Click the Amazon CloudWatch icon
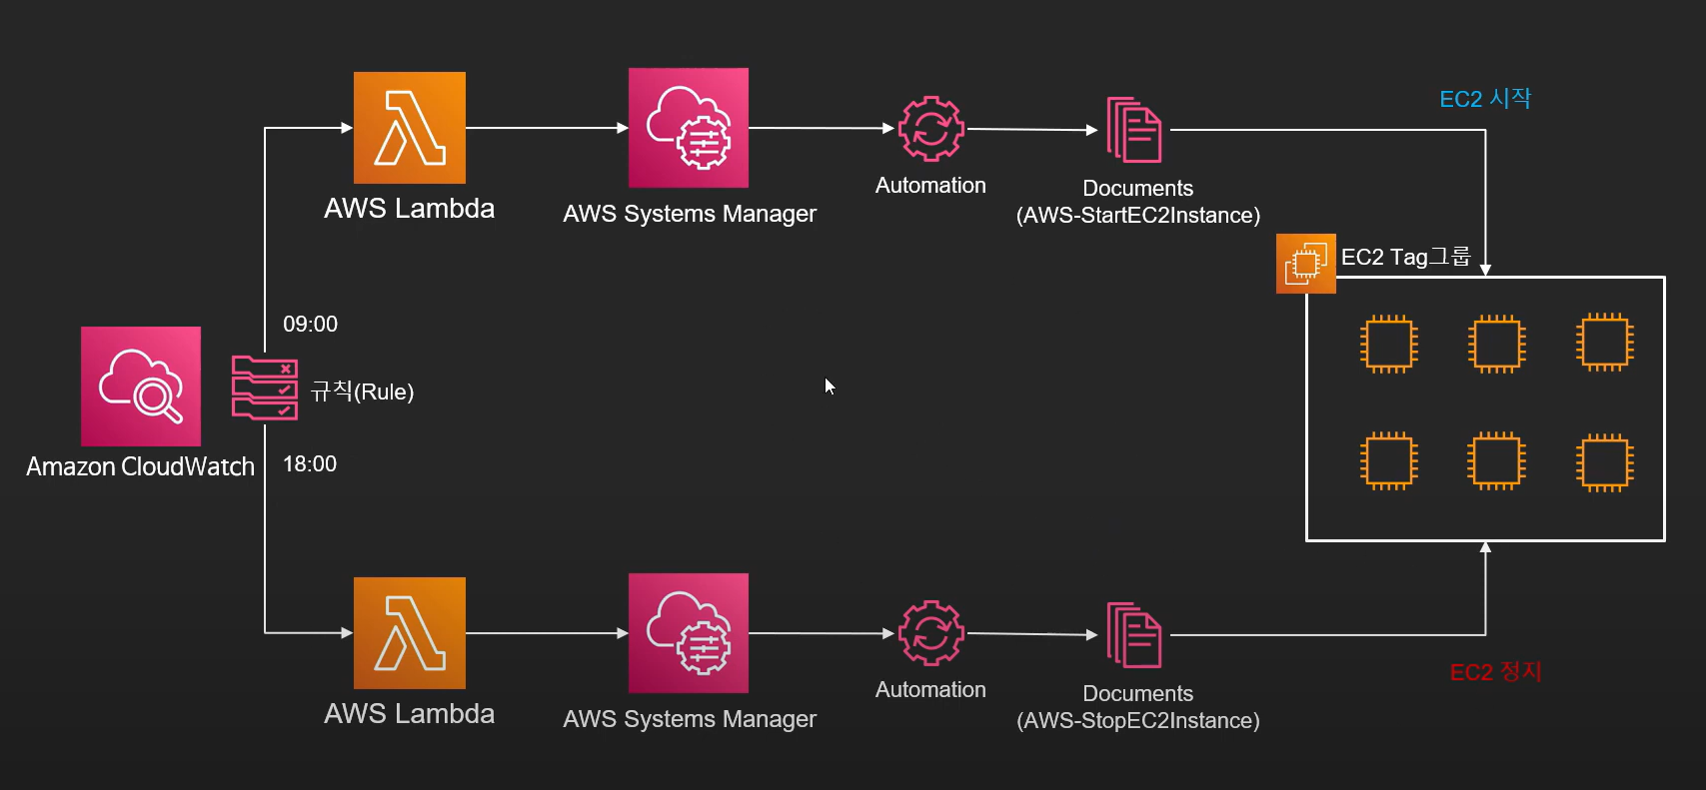The image size is (1706, 790). [141, 387]
